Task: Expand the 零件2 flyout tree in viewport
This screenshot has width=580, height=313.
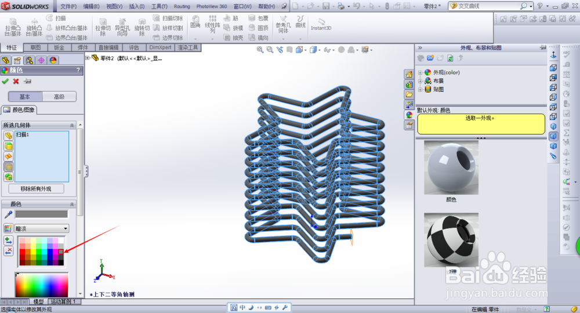Action: pyautogui.click(x=88, y=57)
